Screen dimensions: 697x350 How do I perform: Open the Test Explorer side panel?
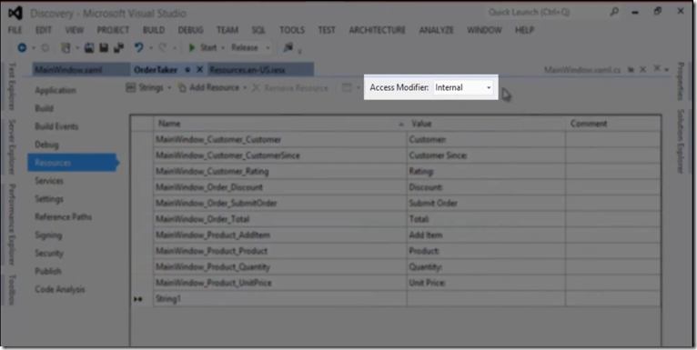12,85
